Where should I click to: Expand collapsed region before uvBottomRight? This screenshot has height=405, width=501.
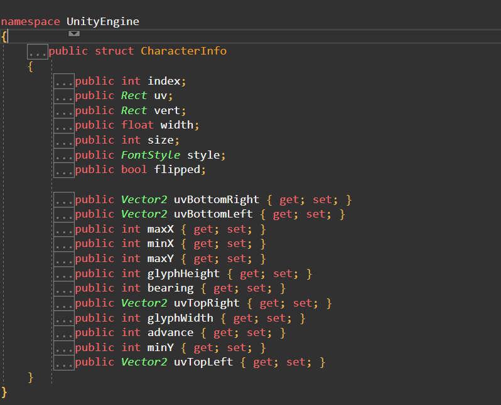[64, 199]
